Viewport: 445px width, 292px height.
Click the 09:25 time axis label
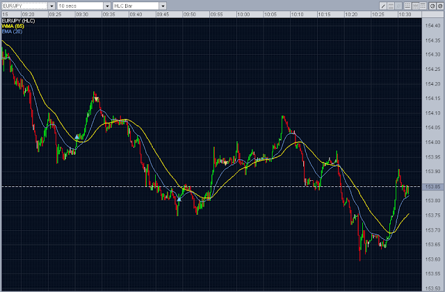(x=55, y=15)
